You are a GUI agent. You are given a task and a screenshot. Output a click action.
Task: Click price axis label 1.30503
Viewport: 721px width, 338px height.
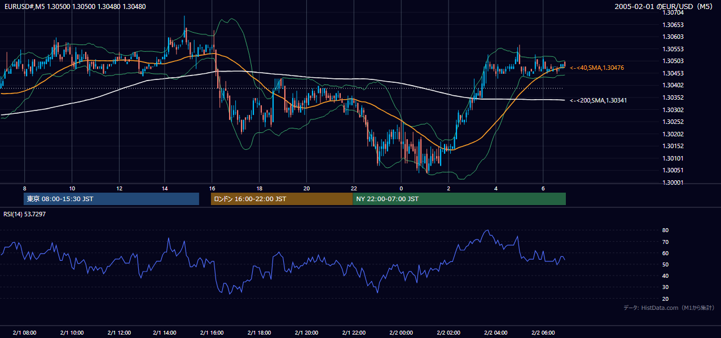[x=673, y=61]
